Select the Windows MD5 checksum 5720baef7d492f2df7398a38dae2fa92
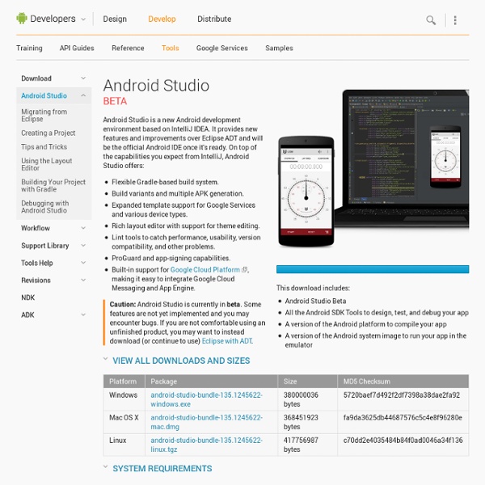 [402, 395]
